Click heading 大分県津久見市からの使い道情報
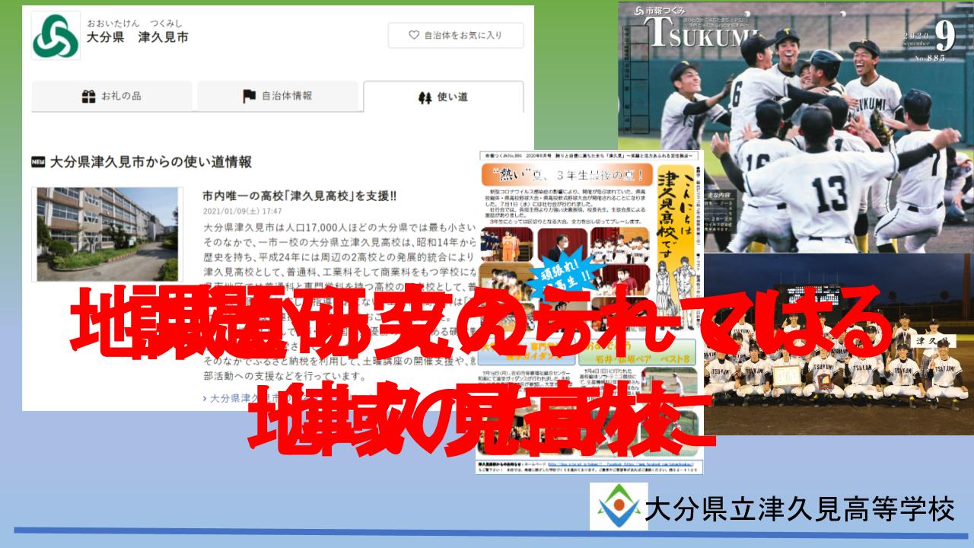Image resolution: width=974 pixels, height=548 pixels. click(x=150, y=162)
